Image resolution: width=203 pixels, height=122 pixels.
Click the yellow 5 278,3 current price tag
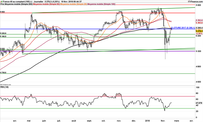[199, 31]
